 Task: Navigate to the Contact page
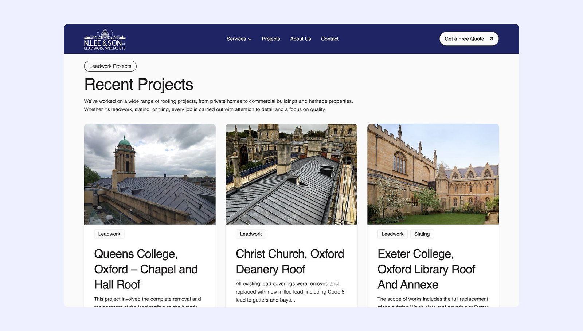point(330,39)
